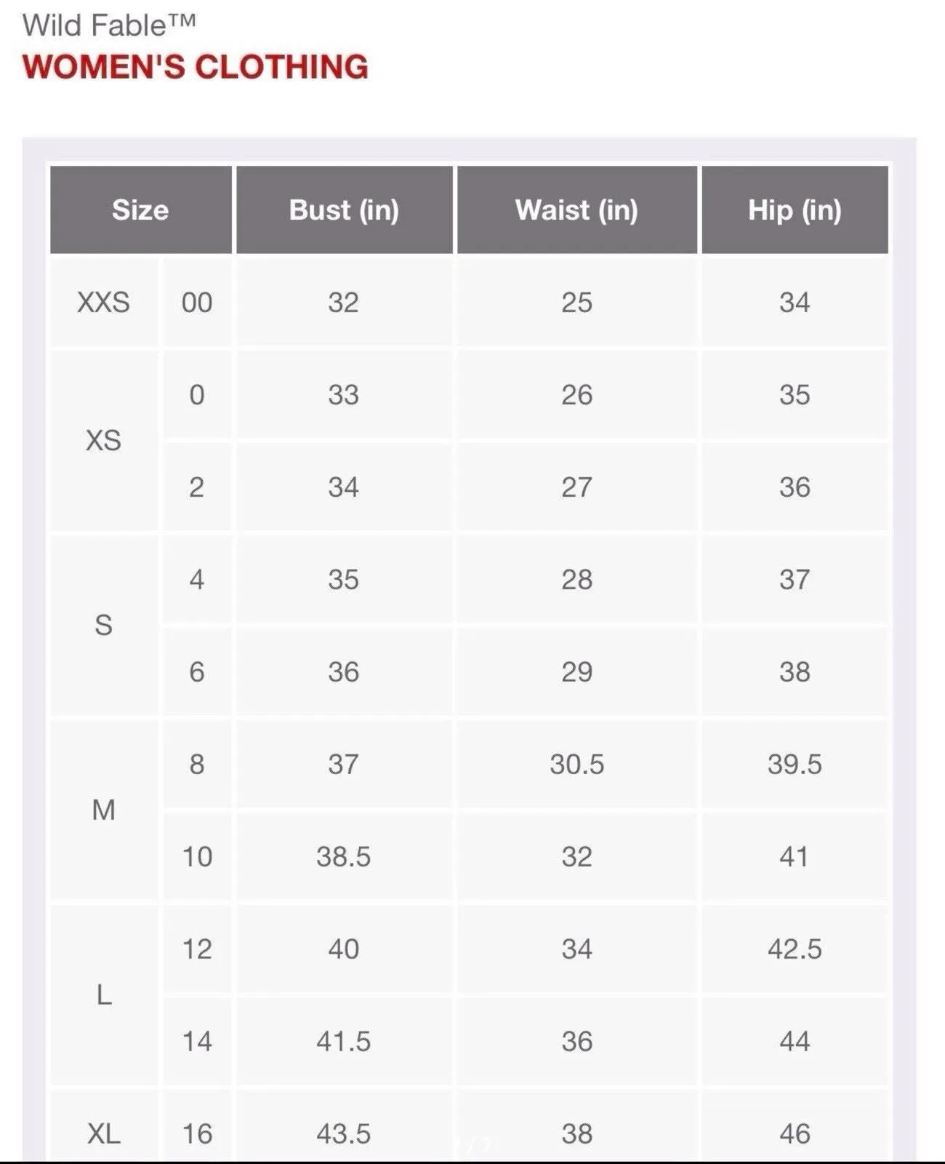Click waist value 30.5 cell
The image size is (945, 1164).
point(576,764)
